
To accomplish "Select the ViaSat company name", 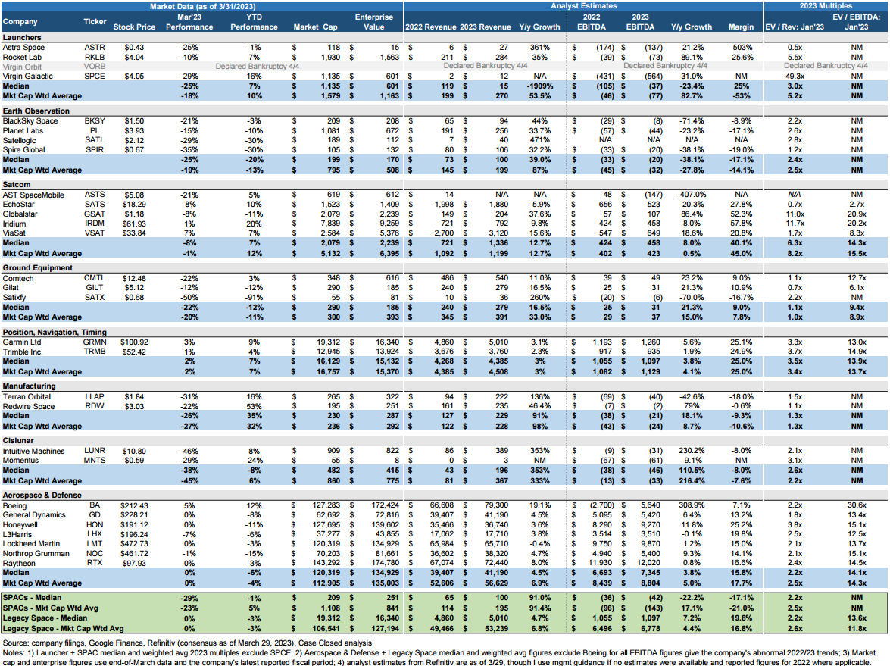I will (x=14, y=233).
